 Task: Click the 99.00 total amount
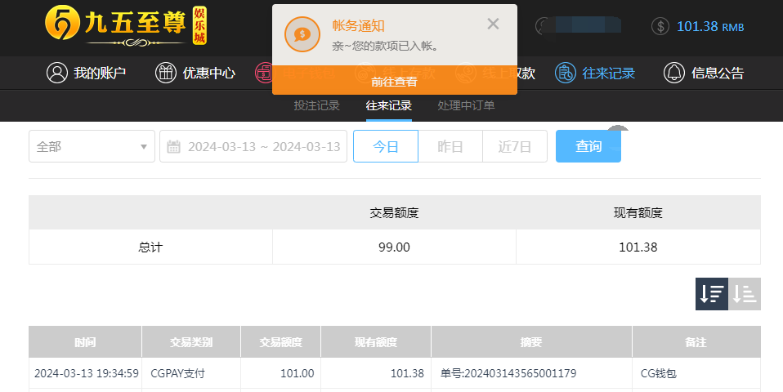coord(394,247)
